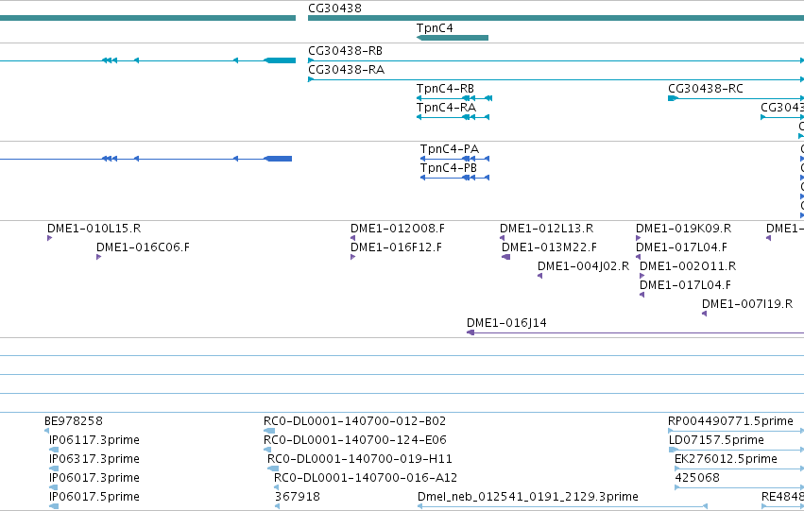
Task: Click clone end DME1-013M22.F
Action: (x=549, y=247)
